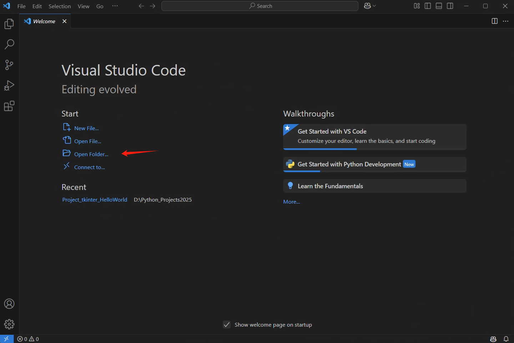
Task: Uncheck Show welcome page on startup
Action: click(x=227, y=324)
